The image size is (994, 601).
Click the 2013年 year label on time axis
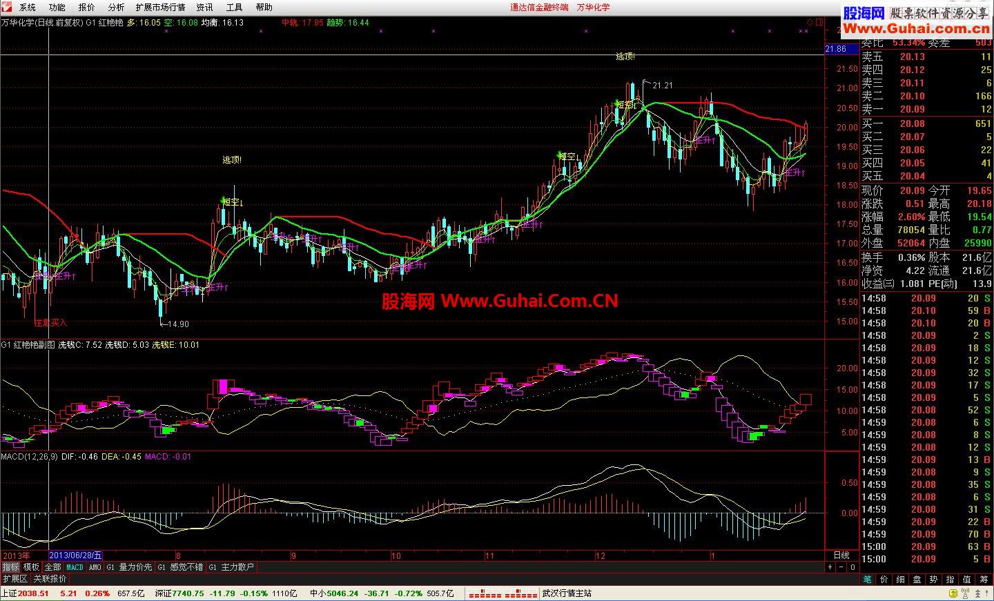(x=17, y=555)
